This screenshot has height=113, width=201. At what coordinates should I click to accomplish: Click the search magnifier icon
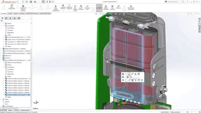point(183,2)
